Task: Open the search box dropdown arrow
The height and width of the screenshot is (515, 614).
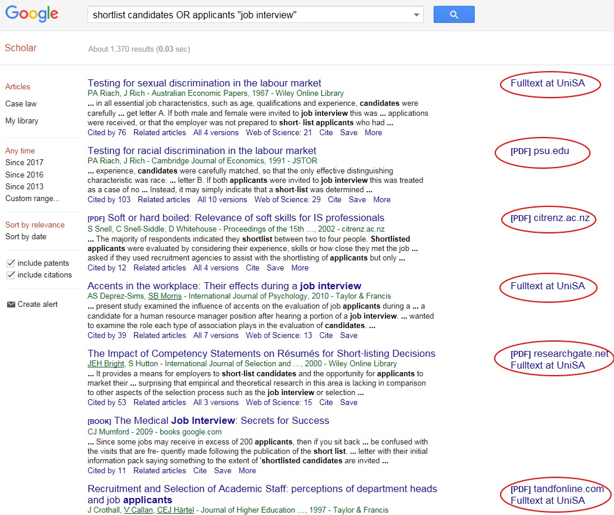Action: pyautogui.click(x=416, y=15)
